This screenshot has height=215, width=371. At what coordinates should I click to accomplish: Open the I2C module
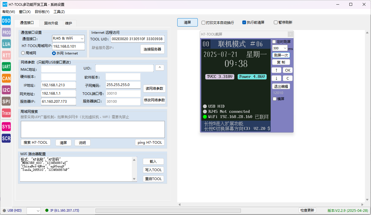pos(6,90)
